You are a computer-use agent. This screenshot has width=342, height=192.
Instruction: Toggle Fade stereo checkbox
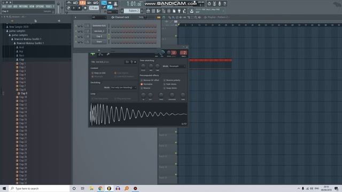[x=165, y=84]
